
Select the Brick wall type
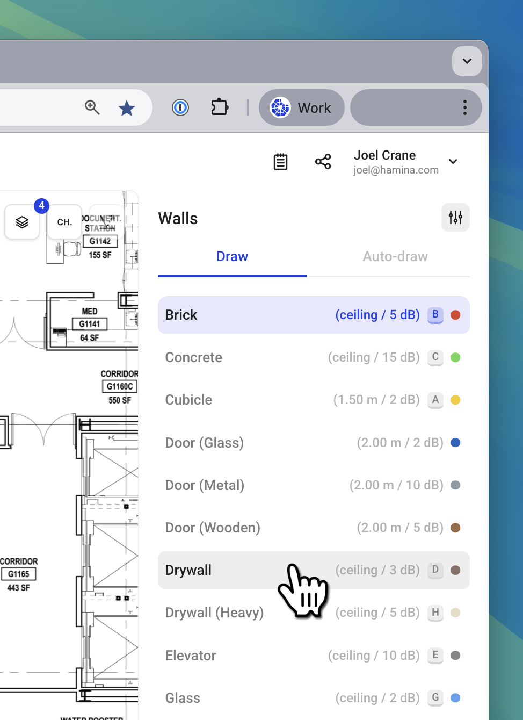[x=314, y=315]
